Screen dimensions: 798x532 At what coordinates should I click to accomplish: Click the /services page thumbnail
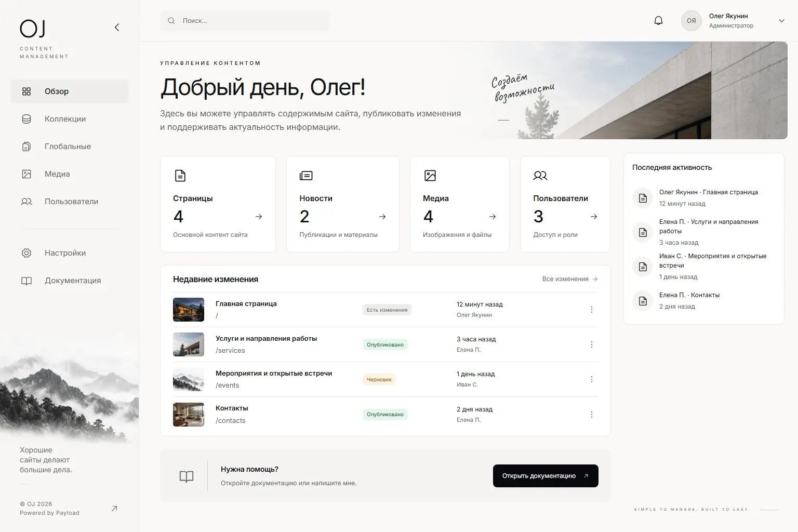(189, 344)
